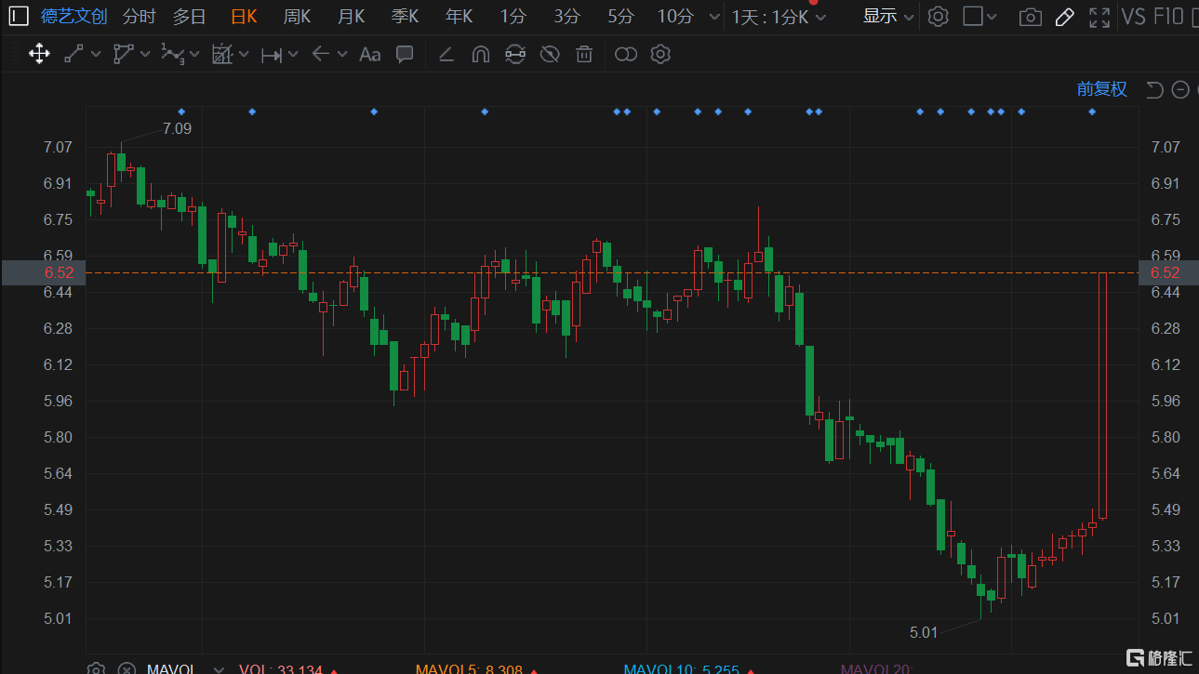Enter fullscreen with the expand icon
Image resolution: width=1199 pixels, height=674 pixels.
point(1099,17)
